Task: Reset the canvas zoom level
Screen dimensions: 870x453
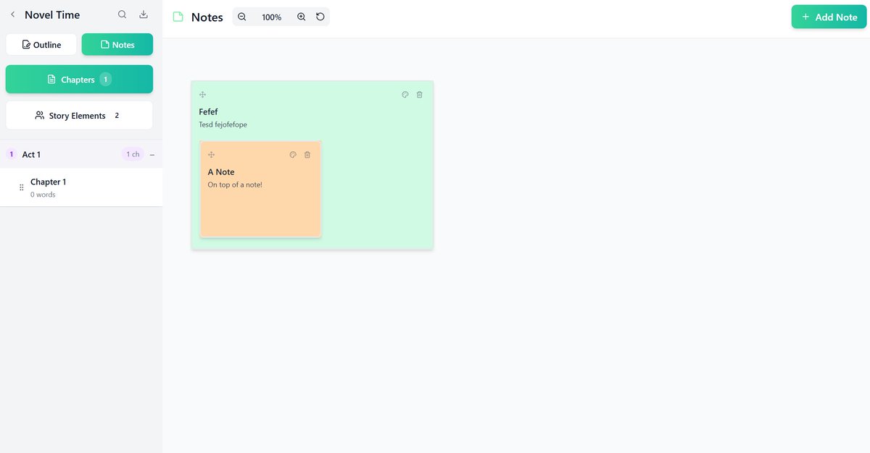Action: click(x=320, y=17)
